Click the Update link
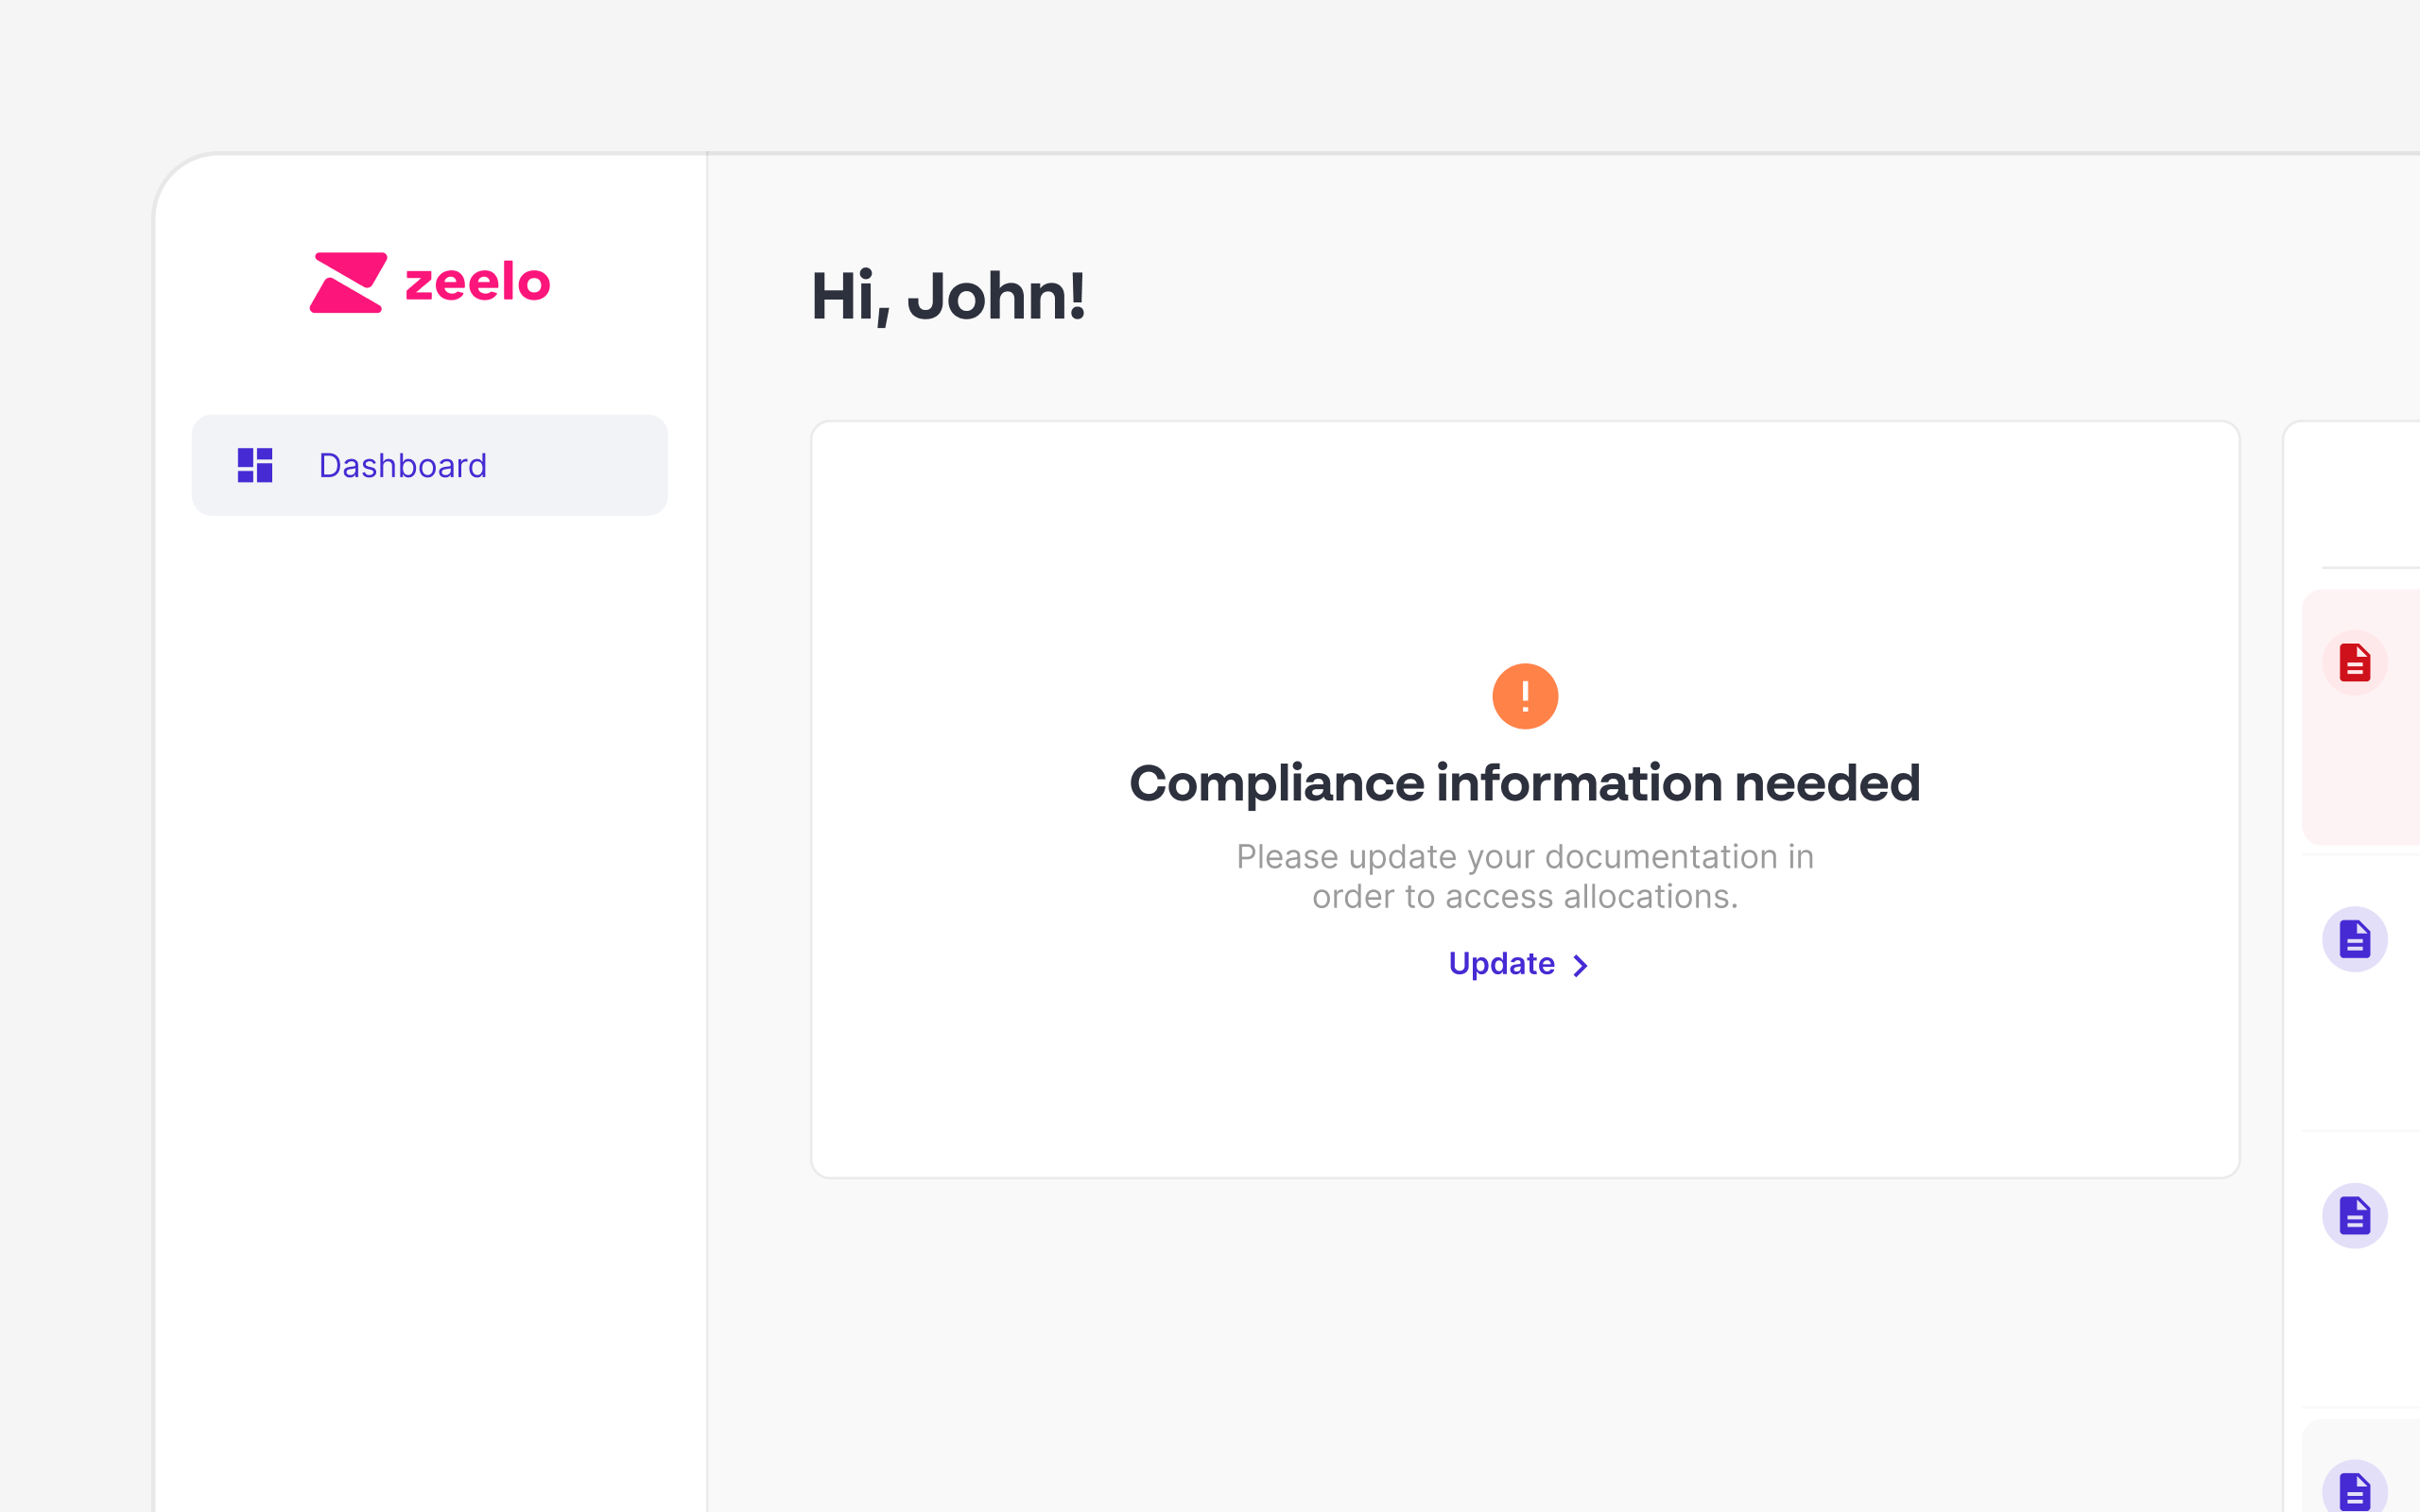 (x=1518, y=964)
